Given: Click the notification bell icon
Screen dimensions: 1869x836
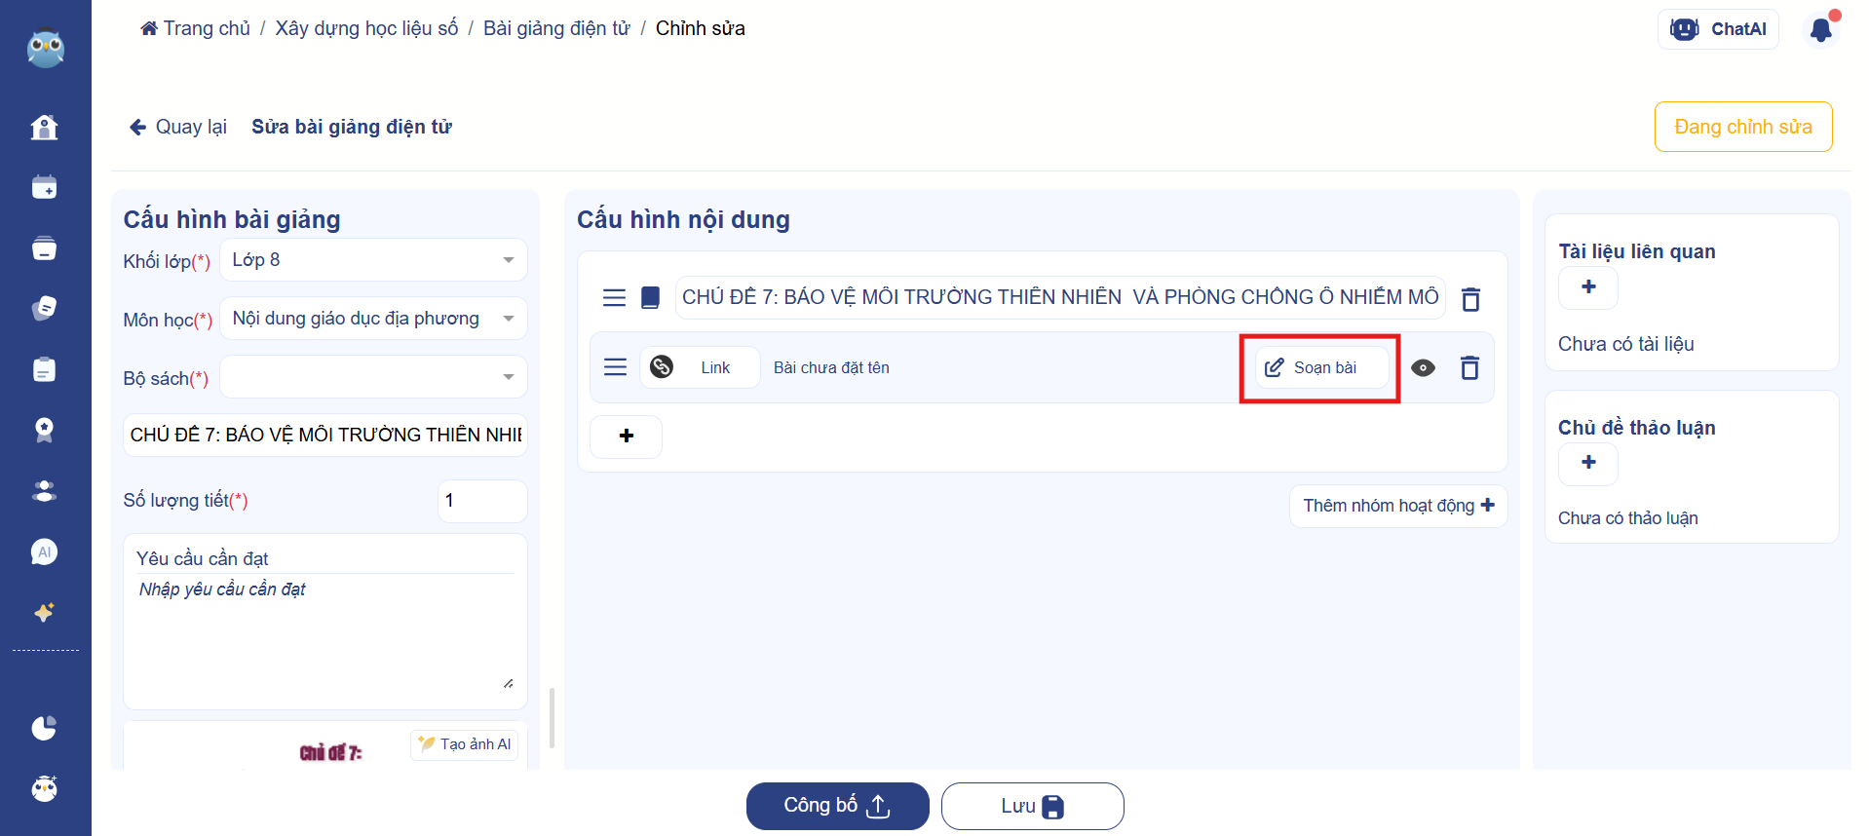Looking at the screenshot, I should coord(1820,29).
